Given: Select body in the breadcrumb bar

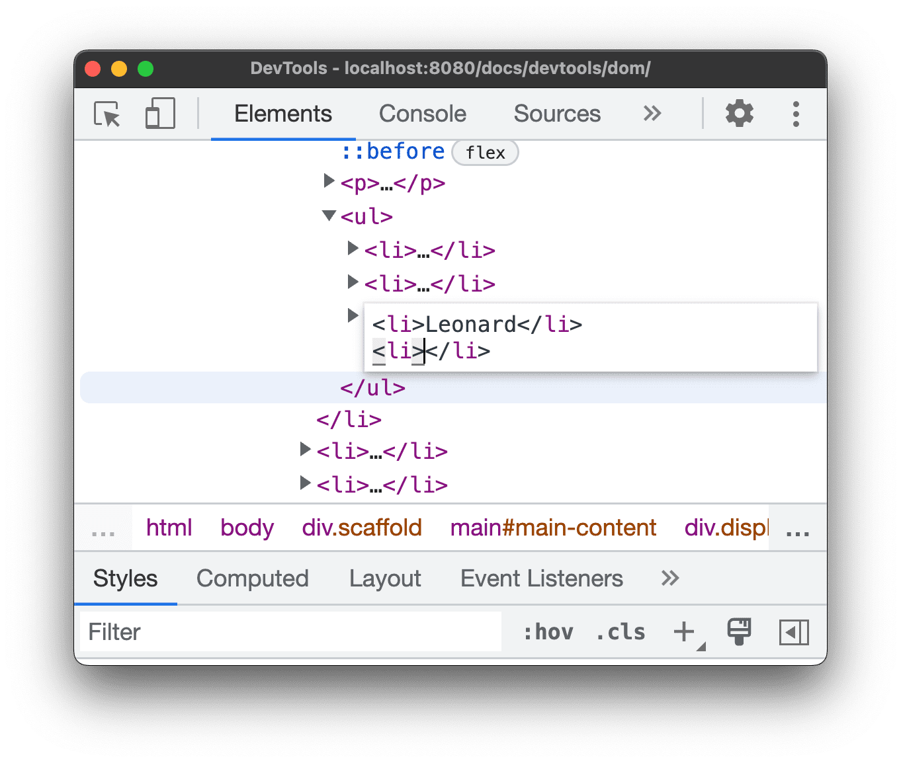Looking at the screenshot, I should point(247,527).
